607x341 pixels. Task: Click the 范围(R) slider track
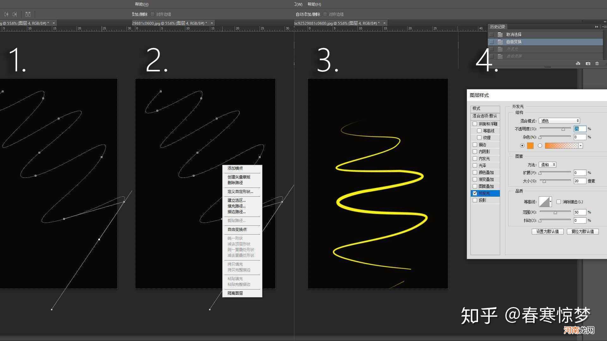pos(555,212)
